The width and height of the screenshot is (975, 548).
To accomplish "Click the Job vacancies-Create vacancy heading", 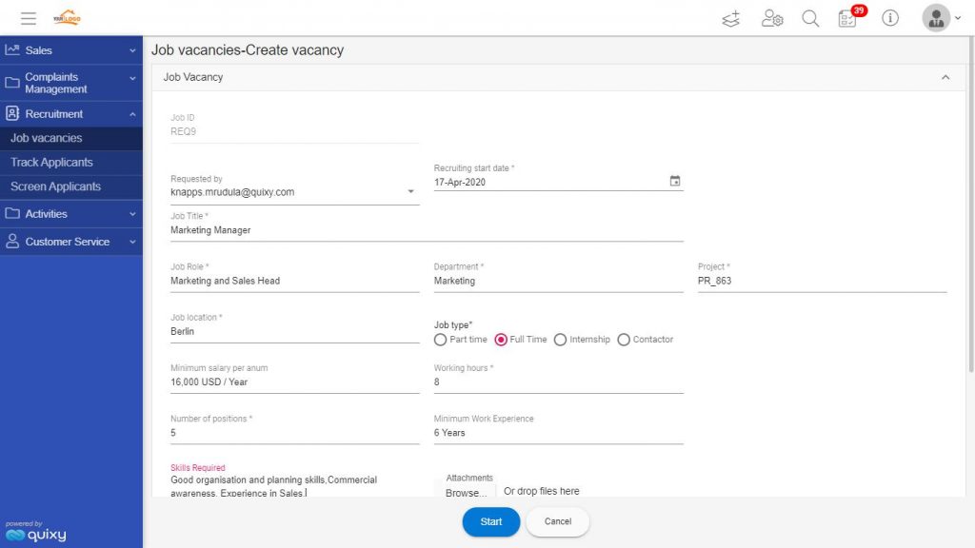I will 248,50.
